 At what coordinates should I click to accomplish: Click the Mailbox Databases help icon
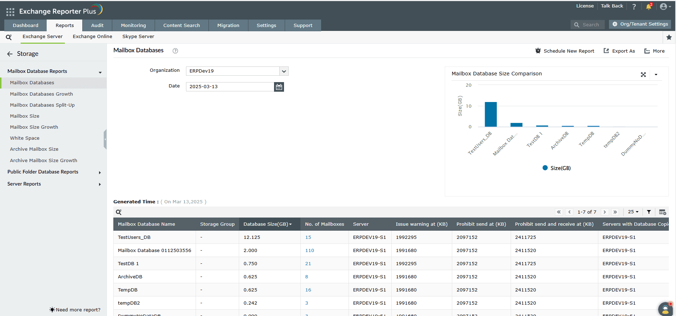pos(175,51)
